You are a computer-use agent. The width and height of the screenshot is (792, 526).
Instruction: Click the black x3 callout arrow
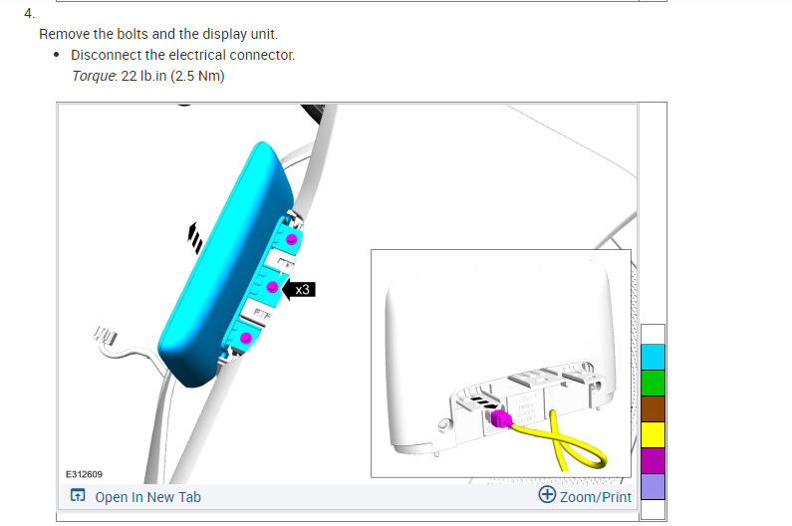[298, 290]
